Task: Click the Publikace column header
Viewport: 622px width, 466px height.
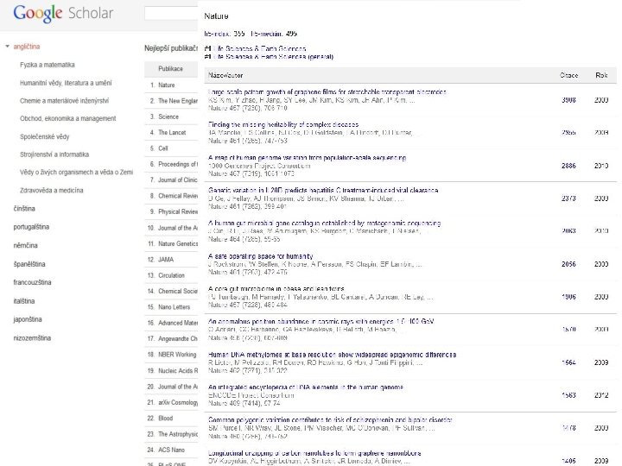Action: [170, 69]
